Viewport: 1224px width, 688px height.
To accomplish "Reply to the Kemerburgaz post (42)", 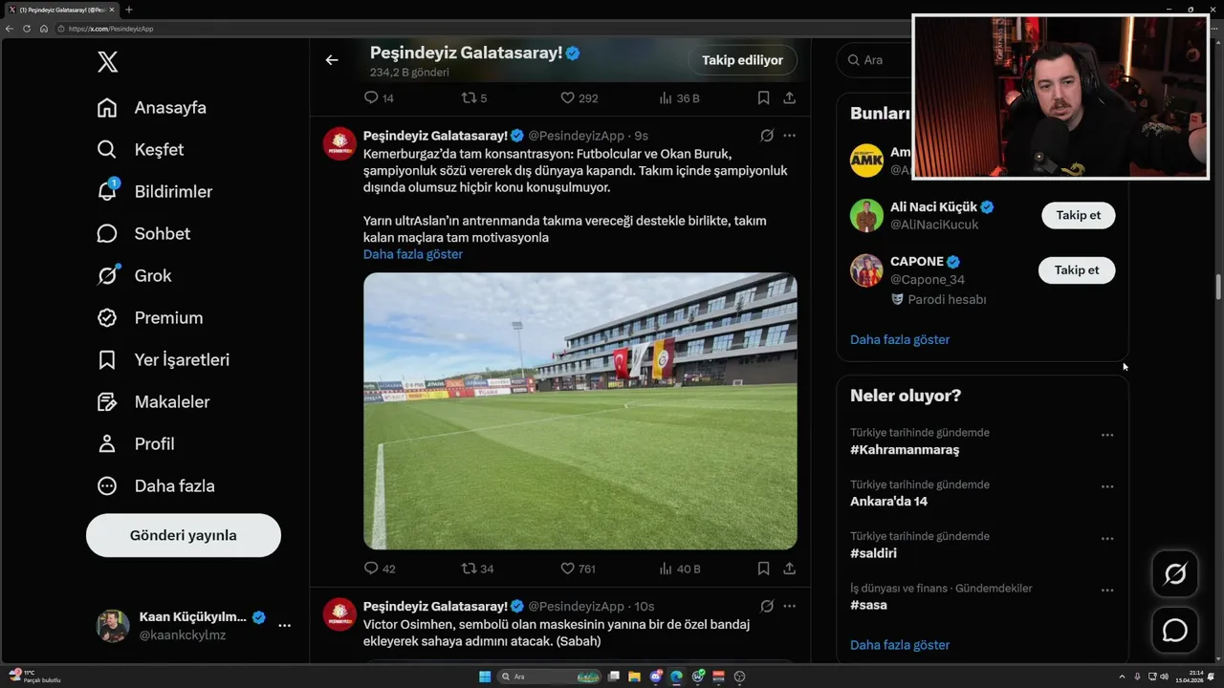I will (x=380, y=569).
